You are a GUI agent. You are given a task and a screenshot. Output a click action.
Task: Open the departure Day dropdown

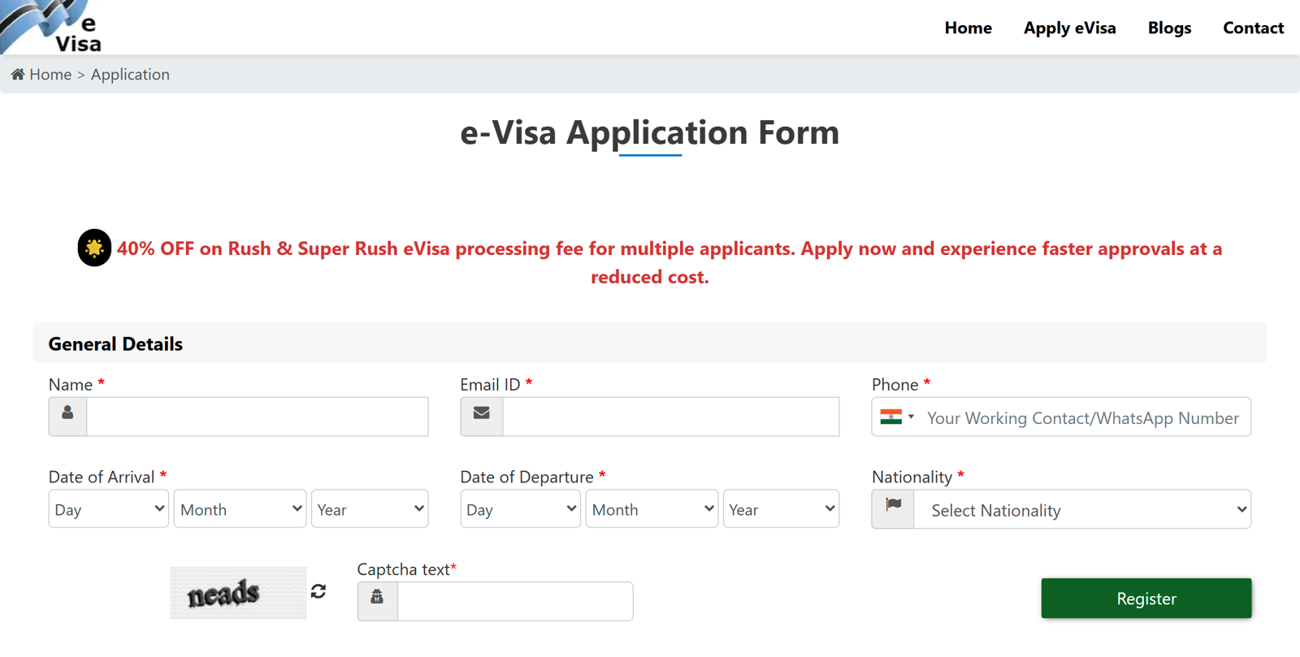pyautogui.click(x=520, y=509)
